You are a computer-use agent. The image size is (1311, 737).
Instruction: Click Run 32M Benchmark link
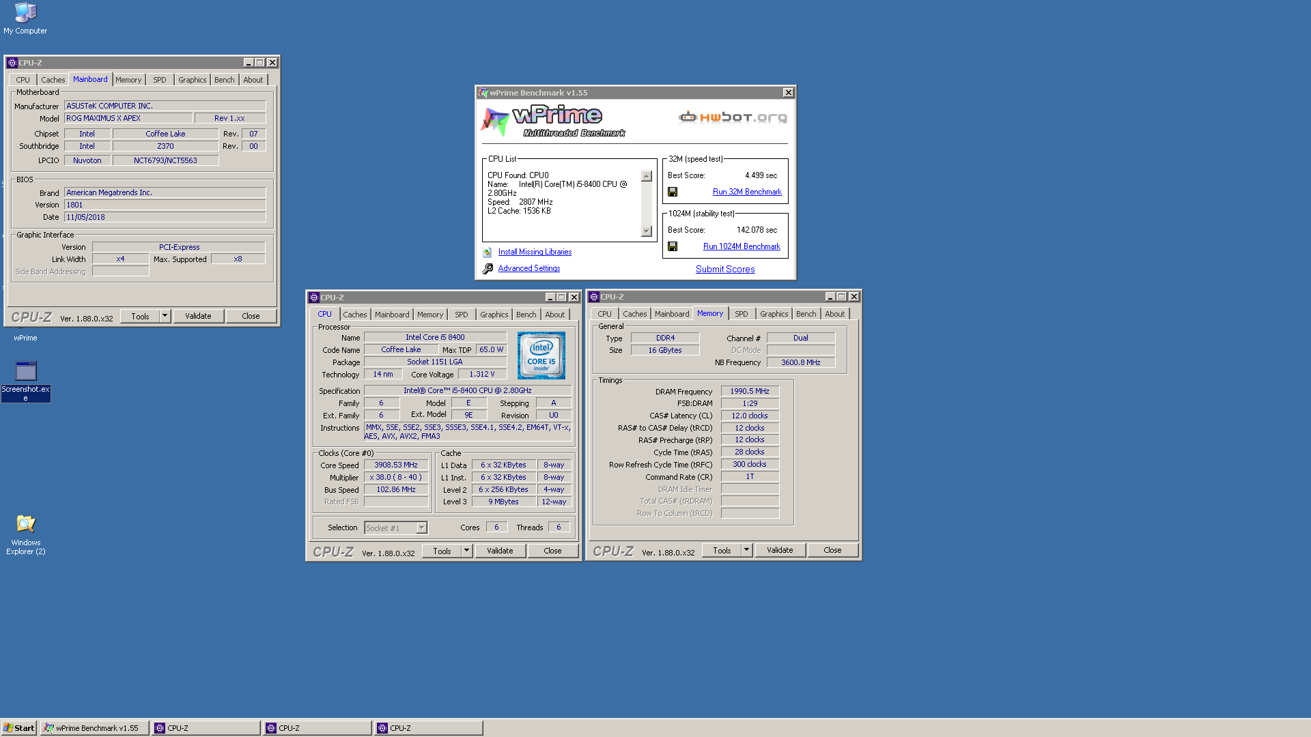tap(747, 192)
